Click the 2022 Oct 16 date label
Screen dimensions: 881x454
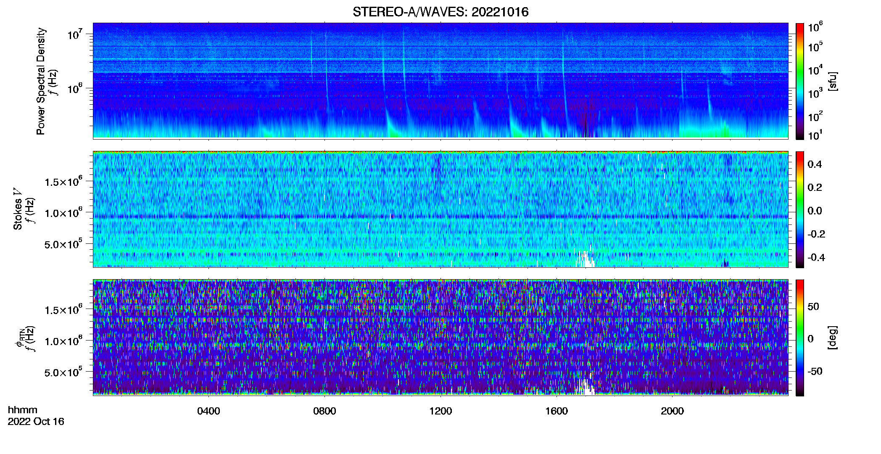point(36,422)
